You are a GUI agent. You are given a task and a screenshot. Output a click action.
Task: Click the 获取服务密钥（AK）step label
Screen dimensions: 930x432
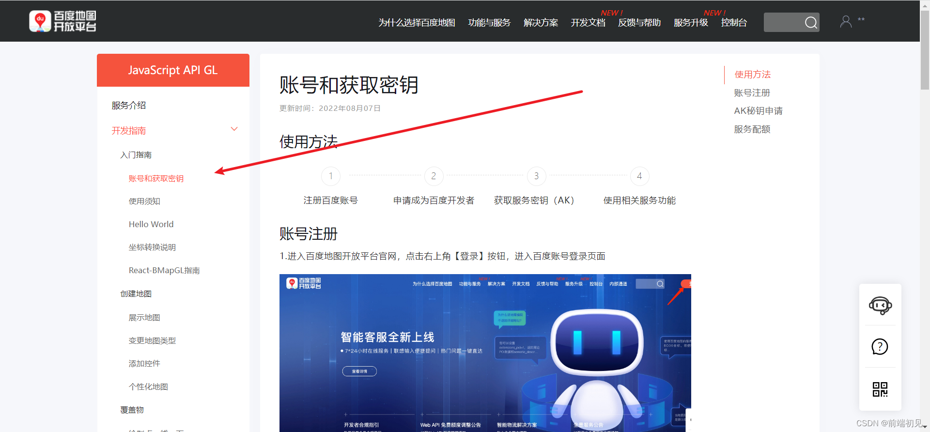click(534, 201)
